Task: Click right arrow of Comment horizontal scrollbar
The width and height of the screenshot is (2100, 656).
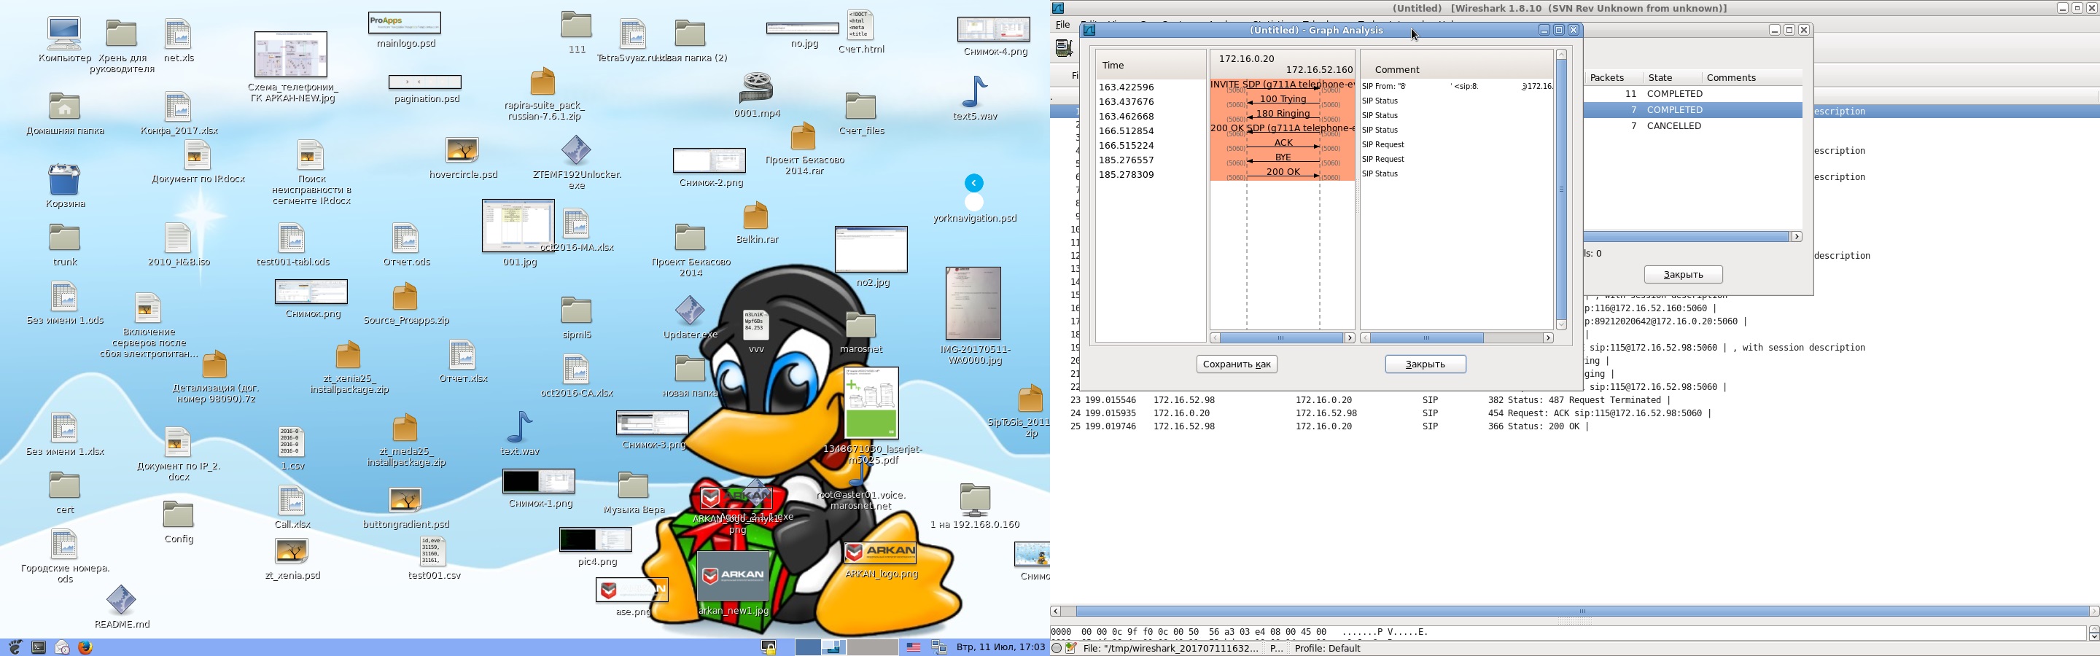Action: (x=1547, y=338)
